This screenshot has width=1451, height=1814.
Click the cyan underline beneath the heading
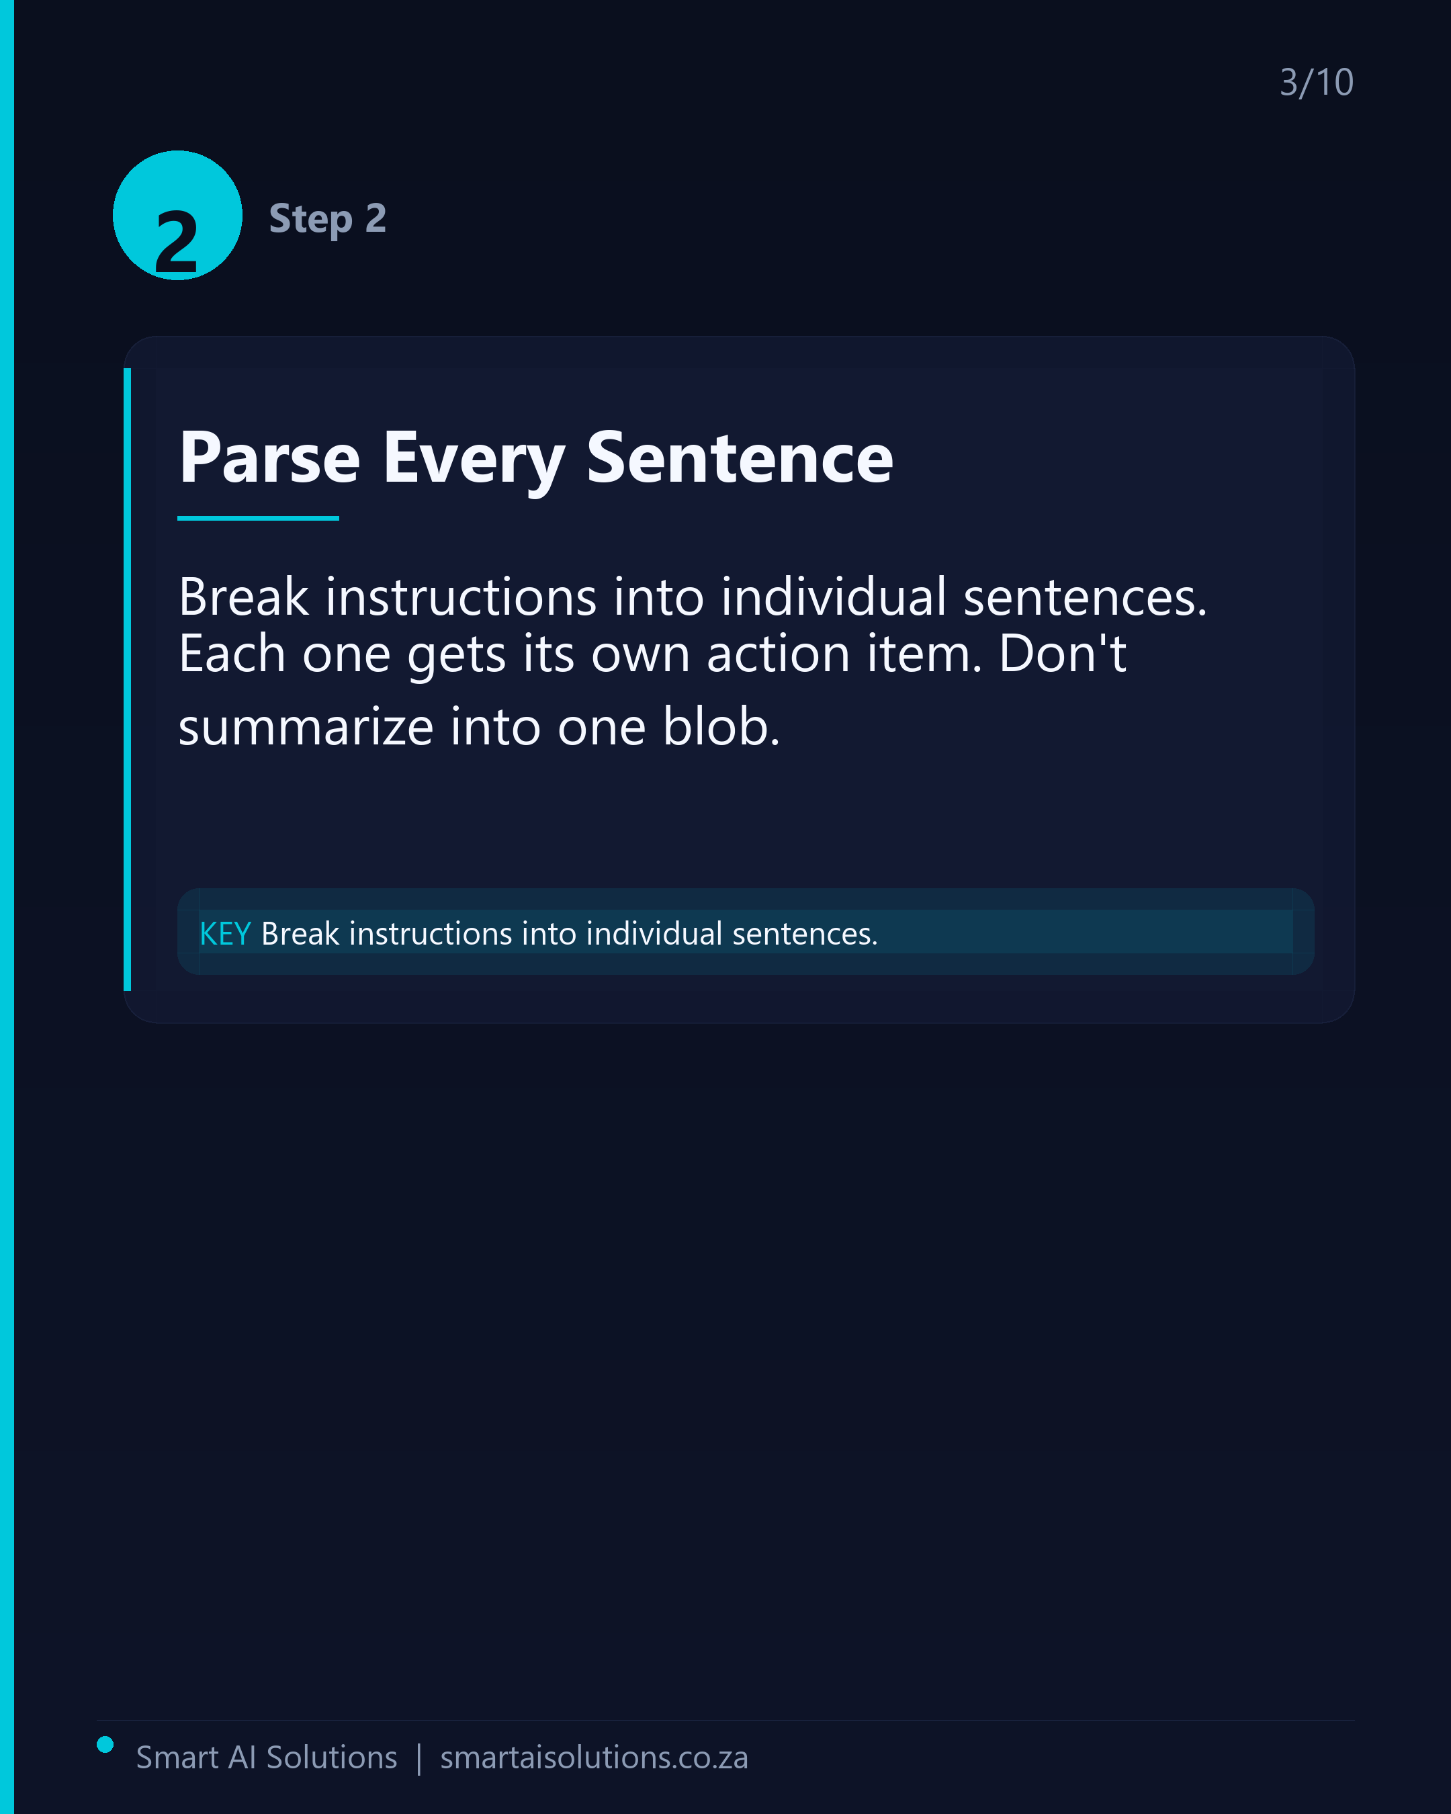coord(258,518)
